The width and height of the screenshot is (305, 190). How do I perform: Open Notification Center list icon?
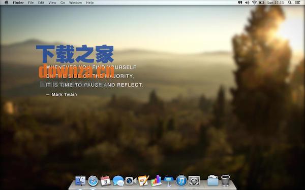coord(297,3)
